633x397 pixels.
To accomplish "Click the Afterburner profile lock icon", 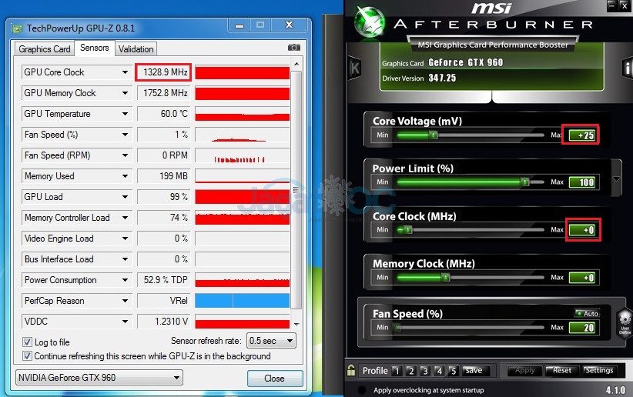I will pos(351,370).
